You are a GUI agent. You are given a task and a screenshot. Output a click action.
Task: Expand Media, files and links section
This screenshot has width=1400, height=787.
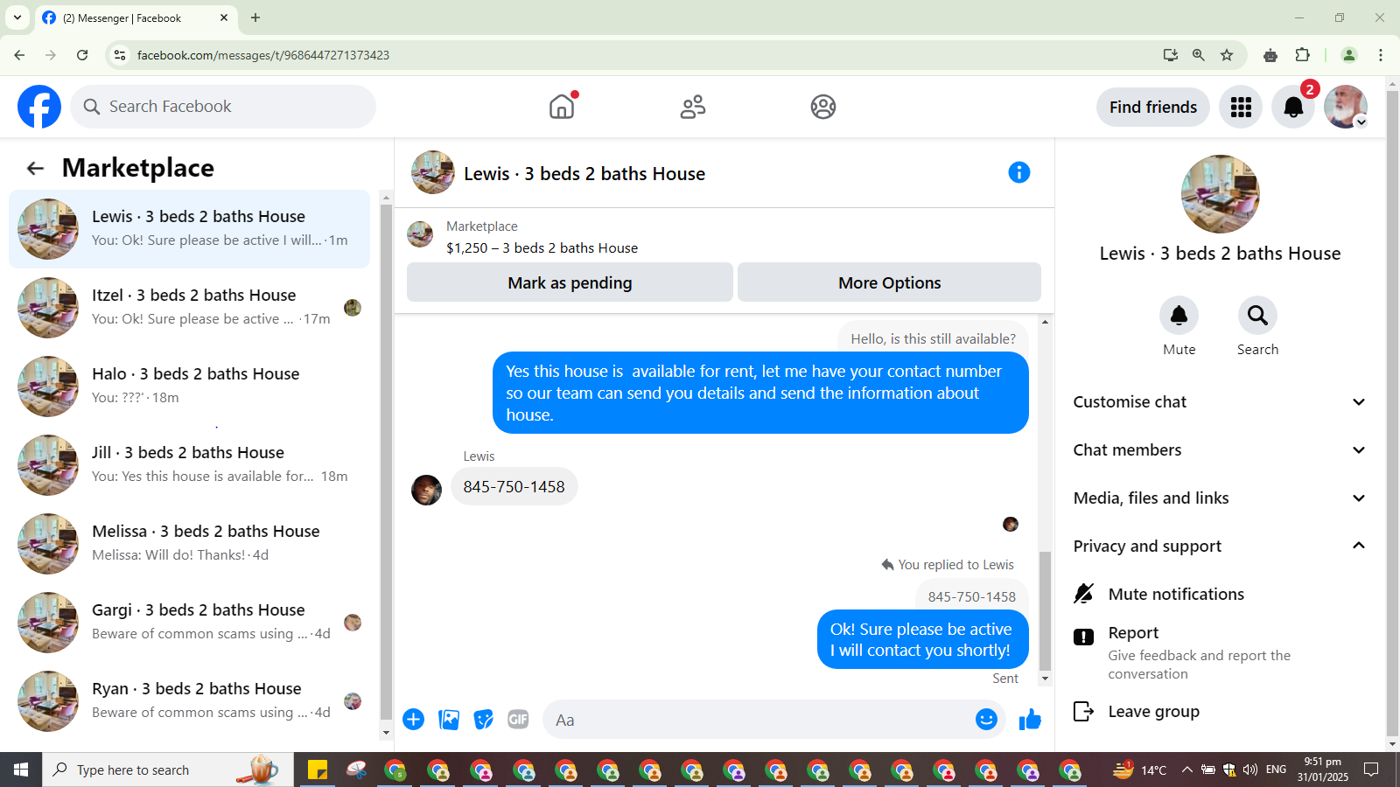pyautogui.click(x=1219, y=498)
